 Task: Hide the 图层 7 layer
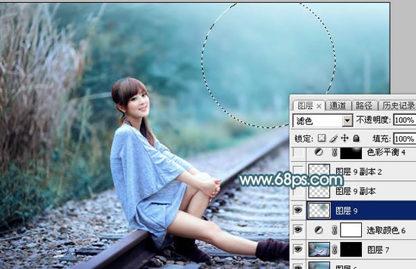(298, 249)
